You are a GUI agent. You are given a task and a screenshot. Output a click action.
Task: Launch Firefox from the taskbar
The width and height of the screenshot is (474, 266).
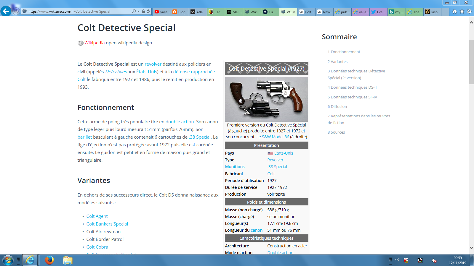49,260
